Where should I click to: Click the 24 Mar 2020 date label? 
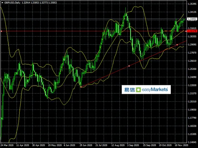click(7, 145)
